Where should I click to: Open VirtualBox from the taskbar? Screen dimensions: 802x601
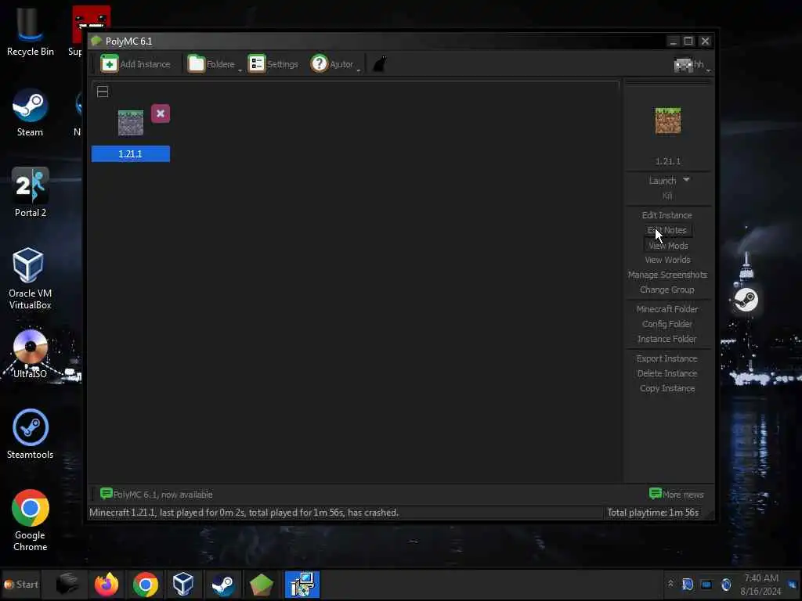[x=183, y=584]
